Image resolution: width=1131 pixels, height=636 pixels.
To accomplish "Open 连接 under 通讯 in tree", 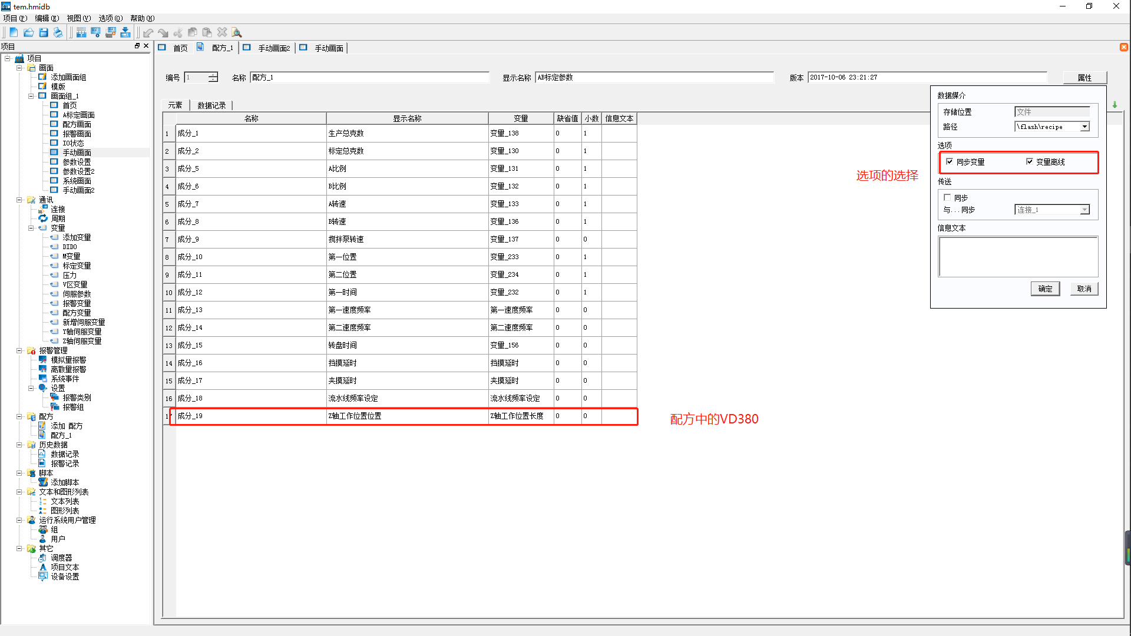I will click(58, 209).
